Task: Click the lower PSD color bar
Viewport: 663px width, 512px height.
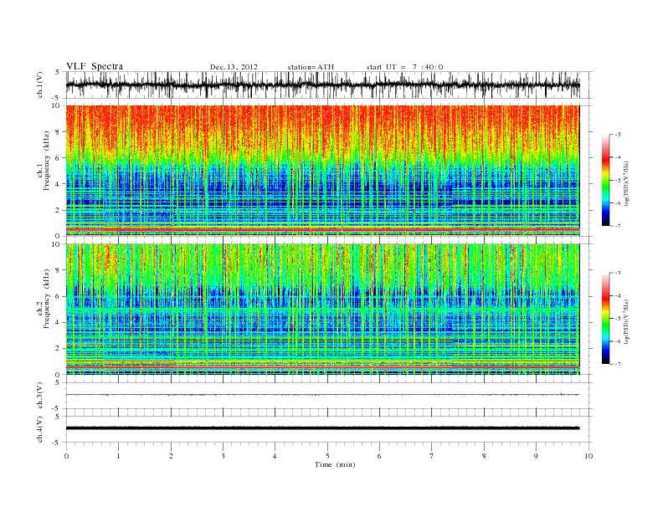Action: coord(605,318)
